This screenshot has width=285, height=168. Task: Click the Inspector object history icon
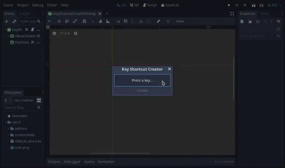278,21
